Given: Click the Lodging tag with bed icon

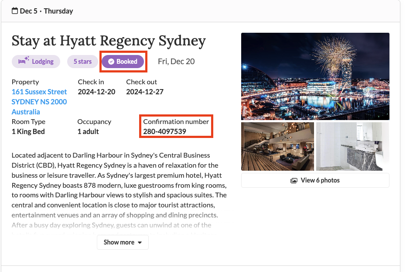Looking at the screenshot, I should [36, 62].
